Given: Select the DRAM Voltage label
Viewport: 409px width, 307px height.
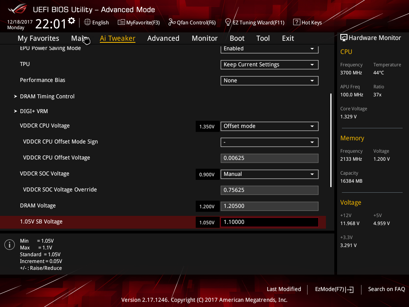Looking at the screenshot, I should coord(38,206).
